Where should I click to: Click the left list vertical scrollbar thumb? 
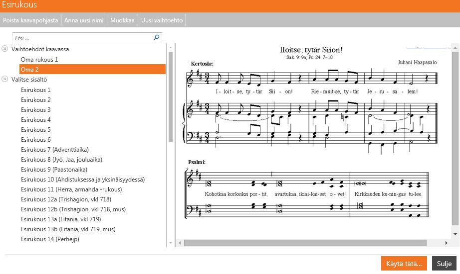click(171, 97)
